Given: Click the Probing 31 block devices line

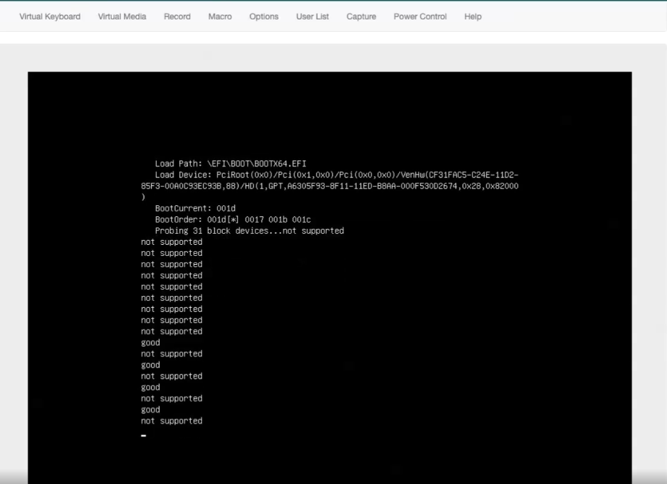Looking at the screenshot, I should pyautogui.click(x=249, y=231).
